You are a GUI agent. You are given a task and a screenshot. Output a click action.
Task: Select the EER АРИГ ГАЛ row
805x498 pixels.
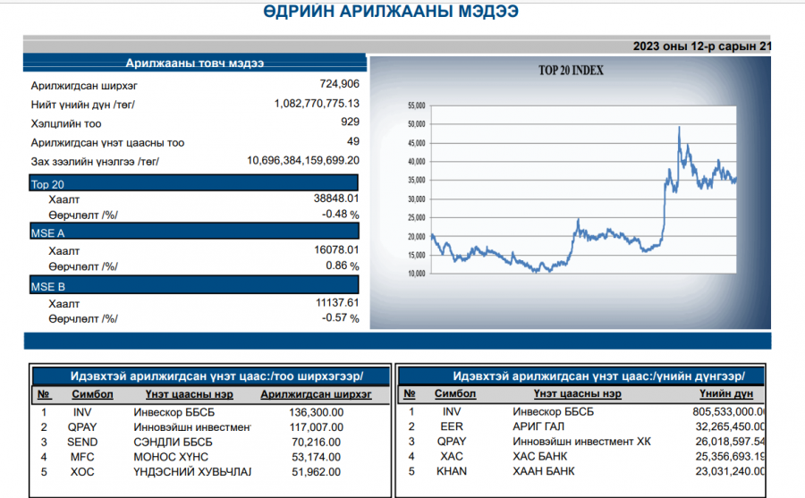pos(581,426)
